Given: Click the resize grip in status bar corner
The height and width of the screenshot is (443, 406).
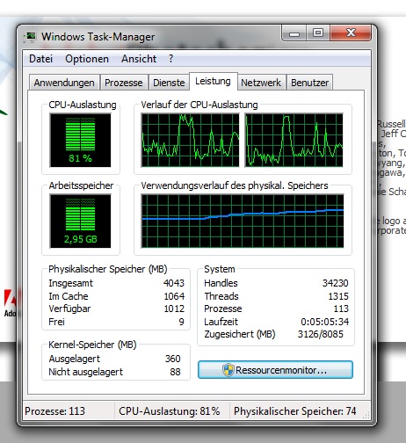Looking at the screenshot, I should point(366,415).
